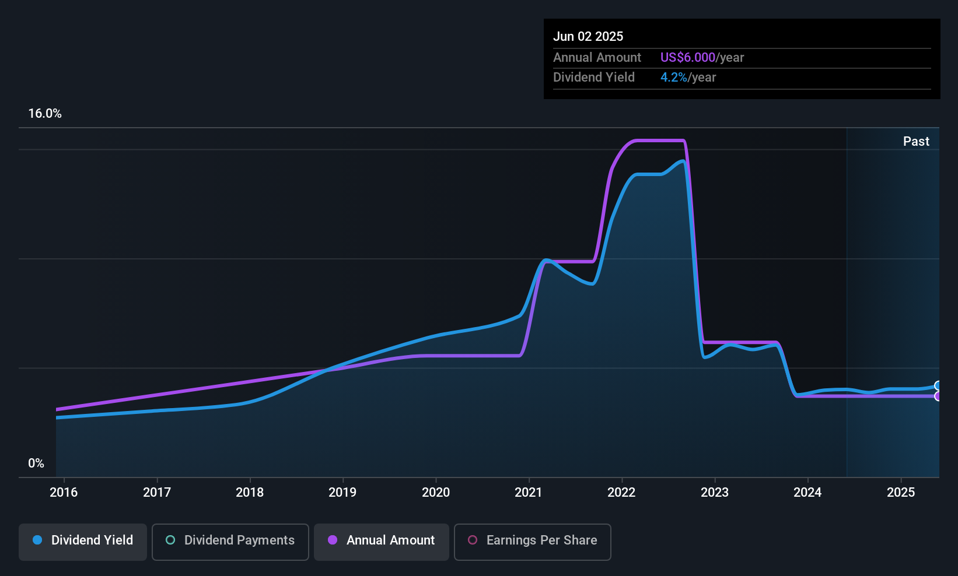The height and width of the screenshot is (576, 958).
Task: Click the 2021 x-axis label
Action: (529, 492)
